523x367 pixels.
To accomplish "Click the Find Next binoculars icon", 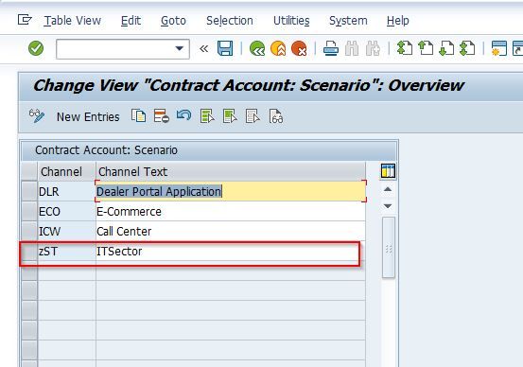I will [373, 48].
